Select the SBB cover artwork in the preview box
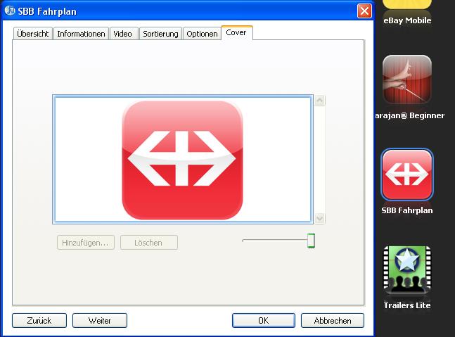Viewport: 455px width, 337px height. (182, 159)
